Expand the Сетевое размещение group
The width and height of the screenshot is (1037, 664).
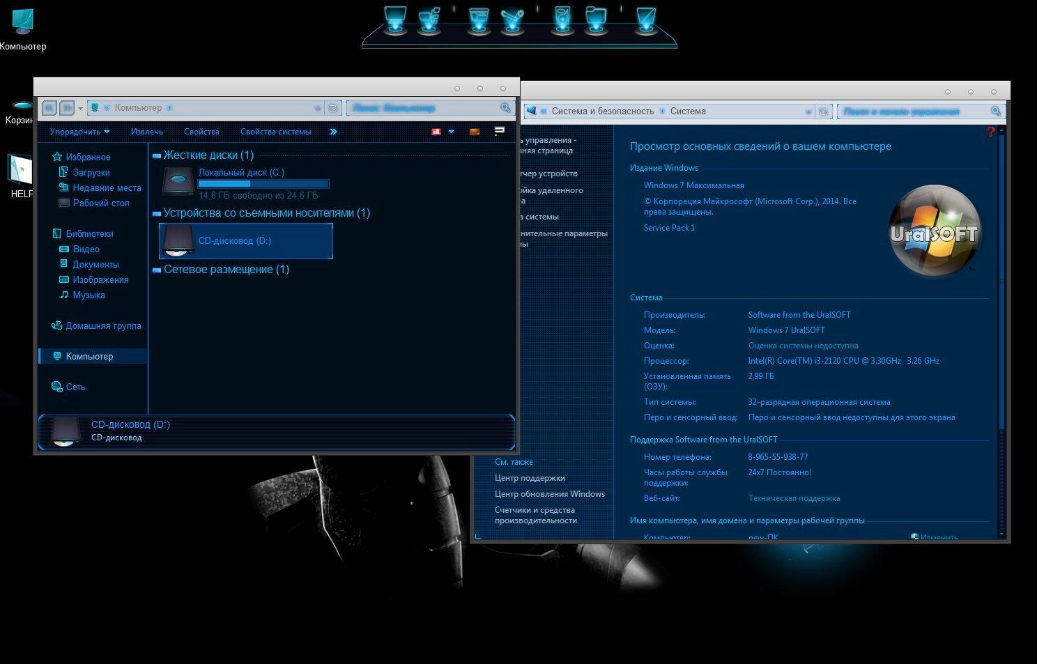click(157, 270)
